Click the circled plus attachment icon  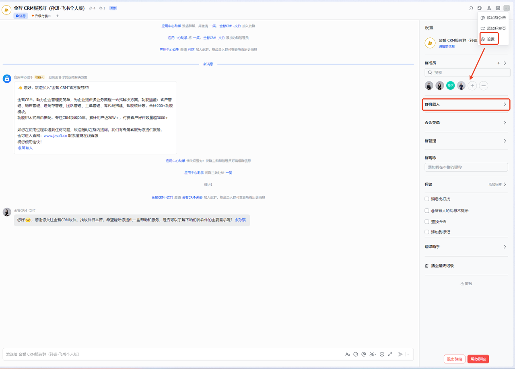382,354
